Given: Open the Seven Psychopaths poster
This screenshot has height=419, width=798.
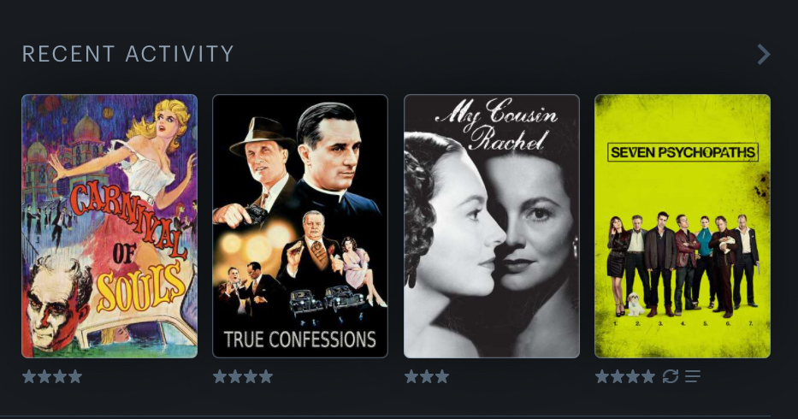Looking at the screenshot, I should (683, 226).
